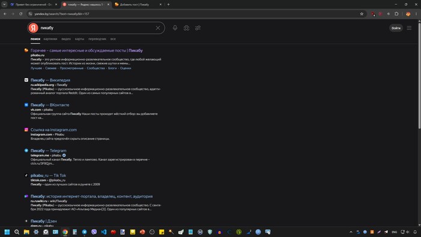Select the 'видео' search tab

pyautogui.click(x=66, y=39)
